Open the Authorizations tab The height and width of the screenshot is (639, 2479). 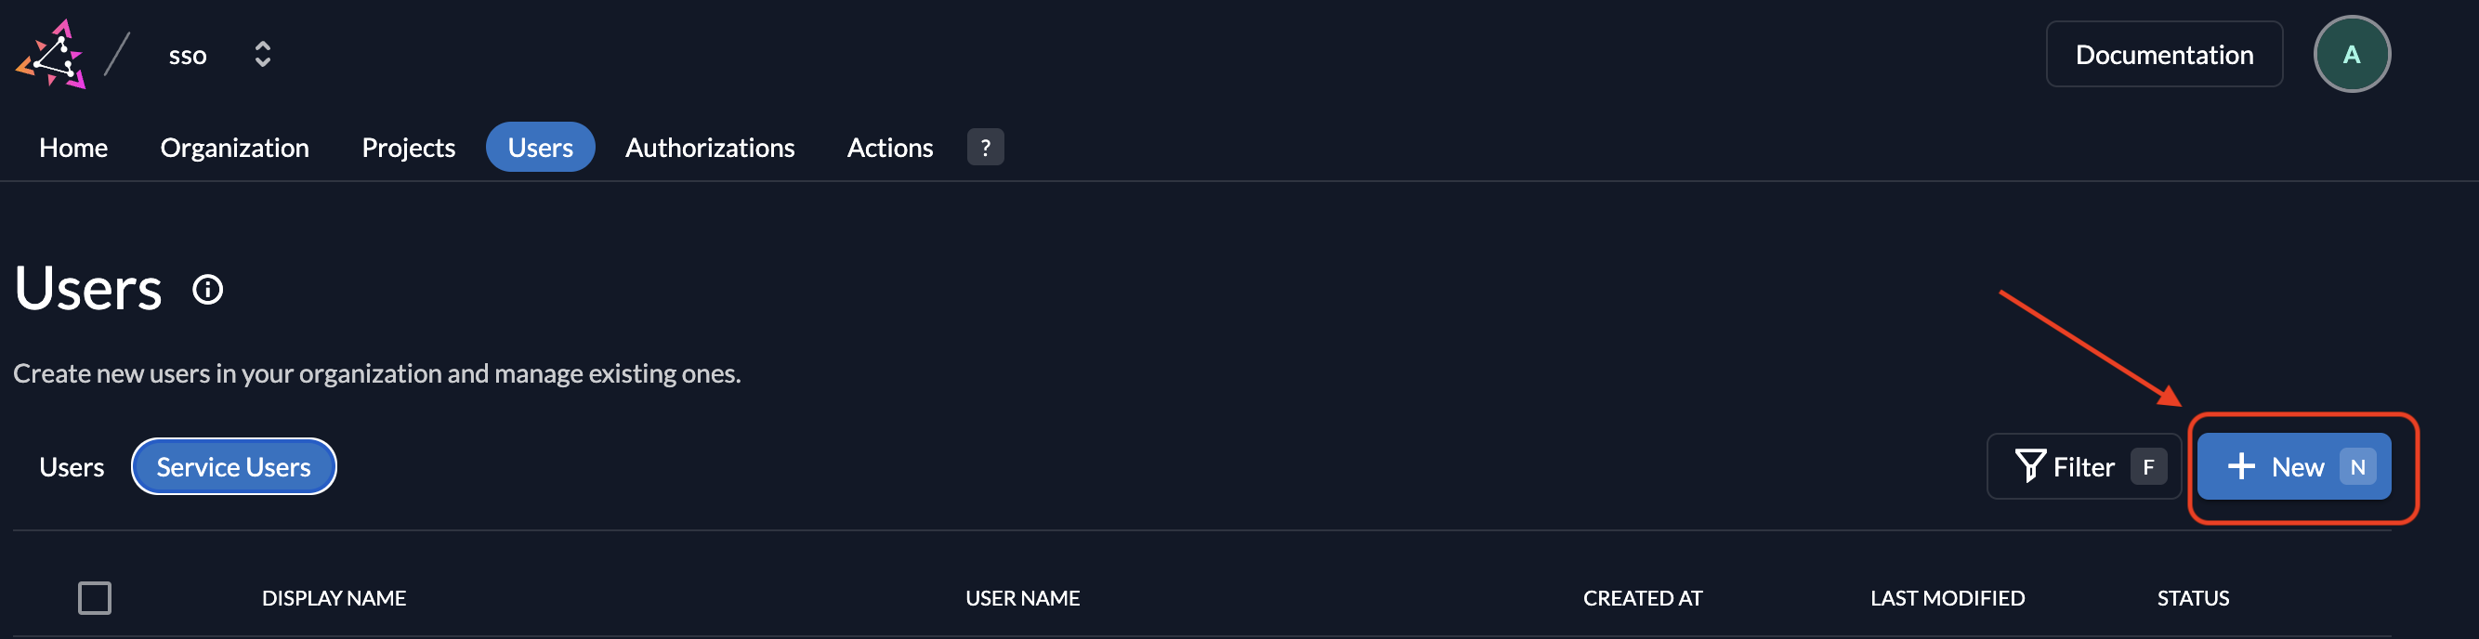click(710, 148)
